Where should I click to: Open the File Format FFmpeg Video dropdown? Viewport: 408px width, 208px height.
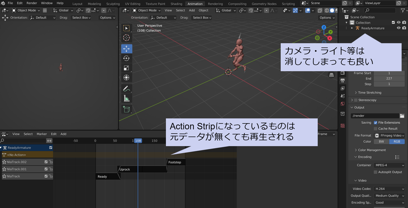pos(389,135)
